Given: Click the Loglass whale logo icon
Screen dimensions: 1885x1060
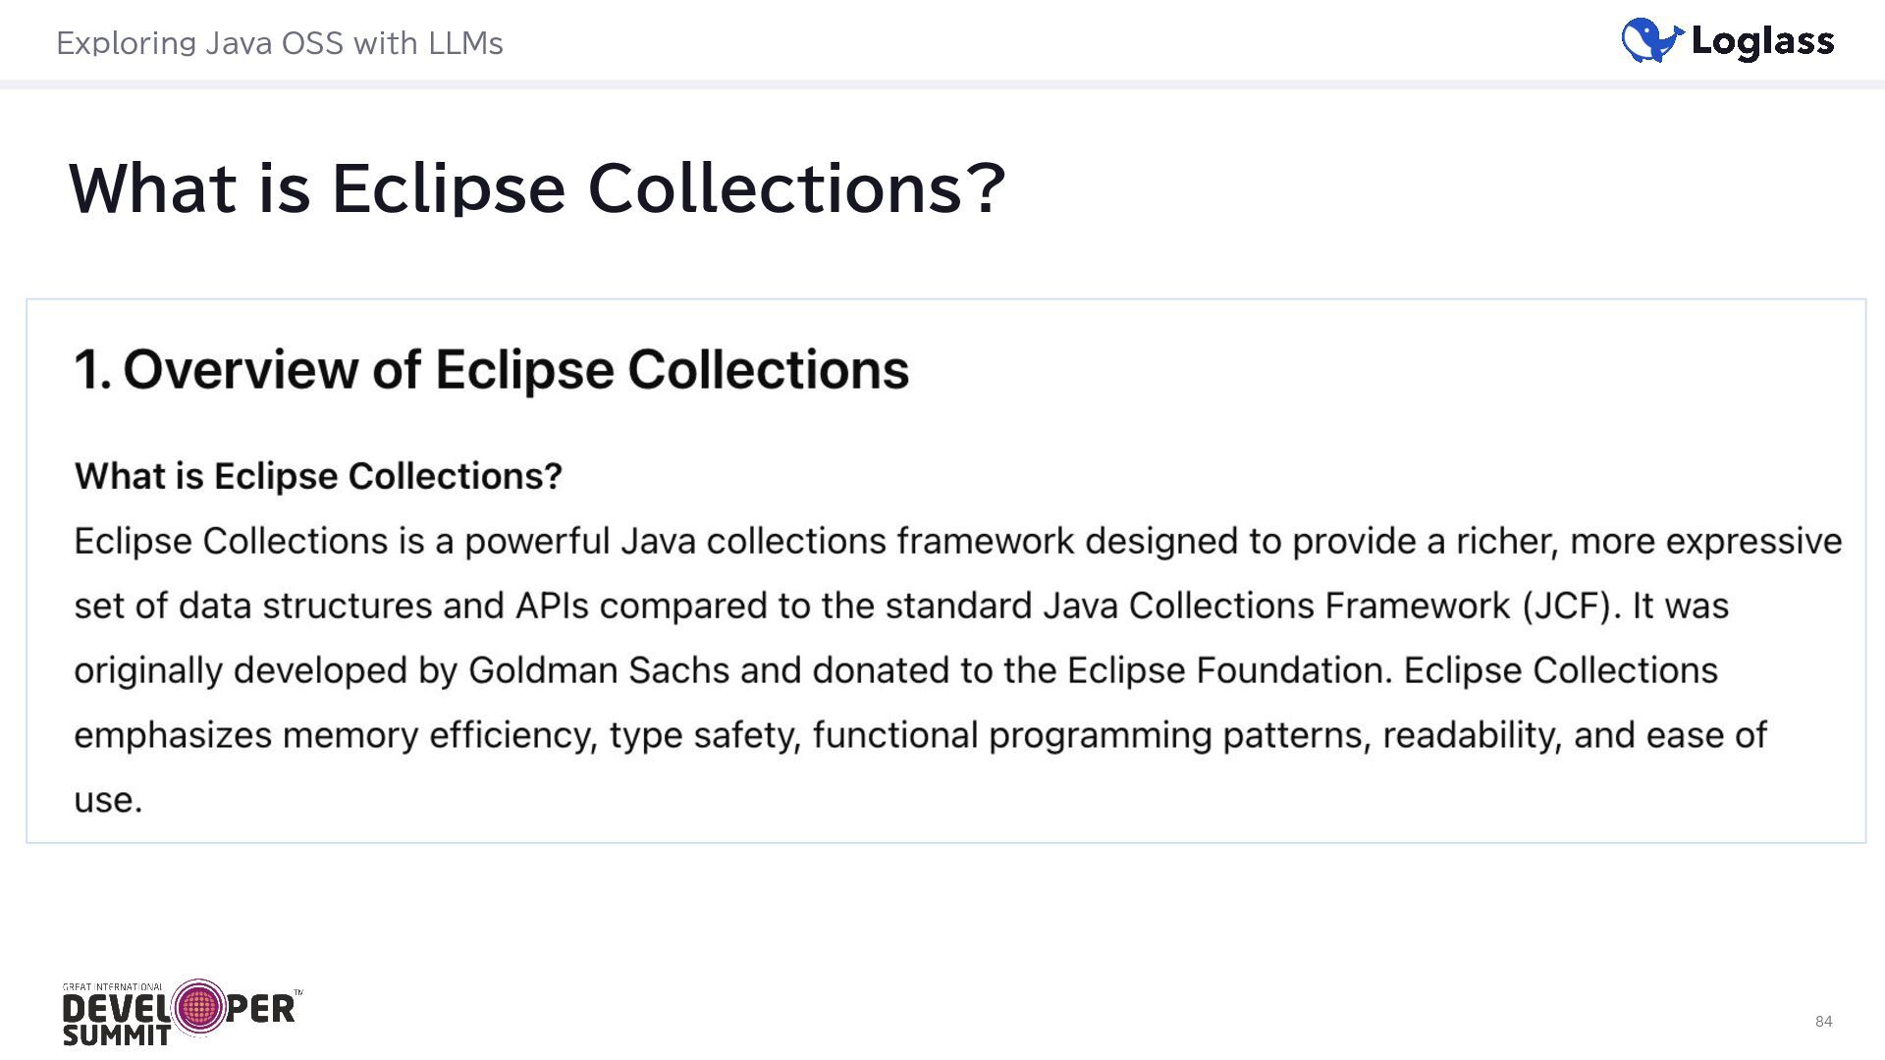Looking at the screenshot, I should [x=1651, y=41].
